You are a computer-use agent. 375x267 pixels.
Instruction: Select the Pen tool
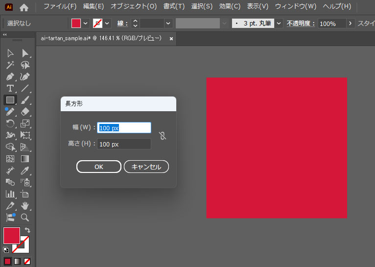pos(10,76)
